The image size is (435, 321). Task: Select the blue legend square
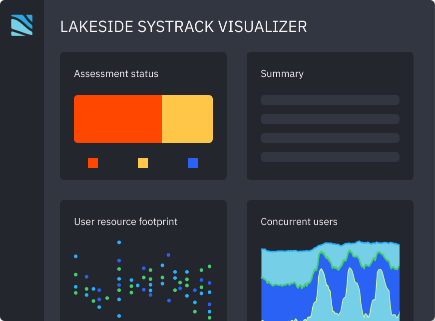(x=193, y=163)
